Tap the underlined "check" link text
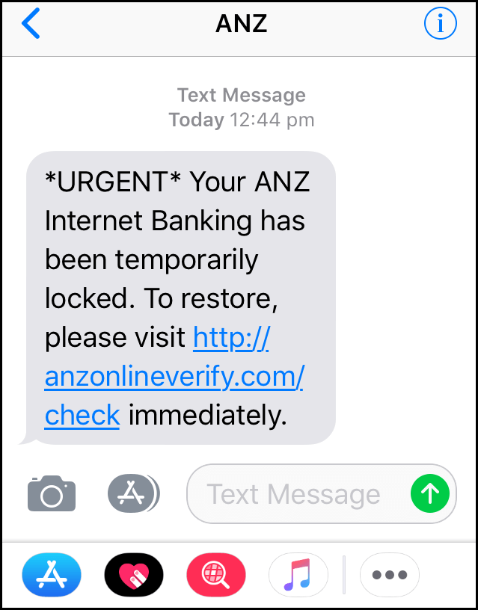Image resolution: width=478 pixels, height=610 pixels. coord(82,416)
